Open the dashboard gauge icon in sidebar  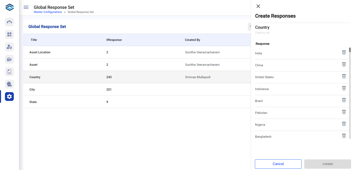click(x=9, y=22)
